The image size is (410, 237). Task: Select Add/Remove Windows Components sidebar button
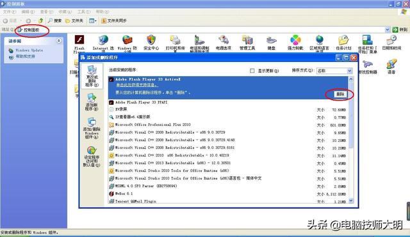click(92, 128)
